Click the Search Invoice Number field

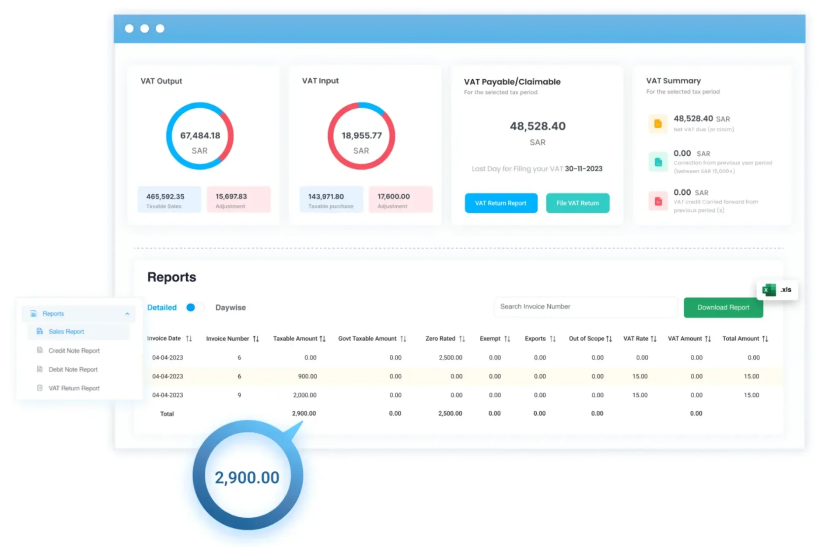pyautogui.click(x=585, y=307)
